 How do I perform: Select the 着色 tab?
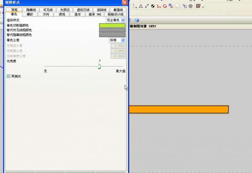(x=14, y=14)
